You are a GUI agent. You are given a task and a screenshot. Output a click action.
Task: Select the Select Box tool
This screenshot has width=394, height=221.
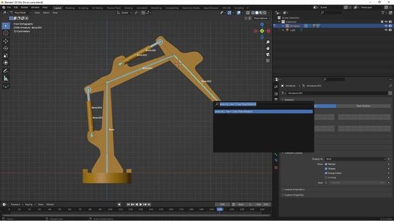coord(6,26)
